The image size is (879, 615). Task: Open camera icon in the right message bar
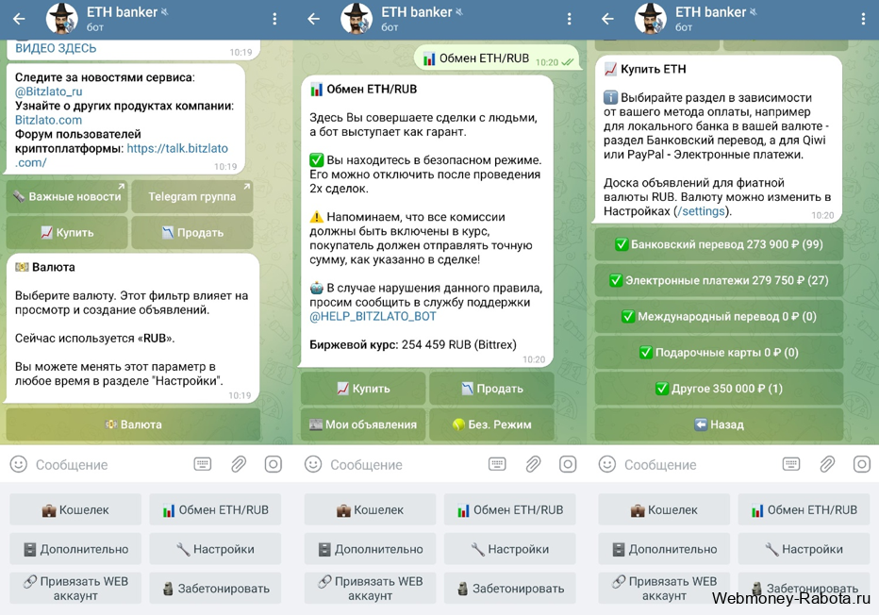(862, 464)
